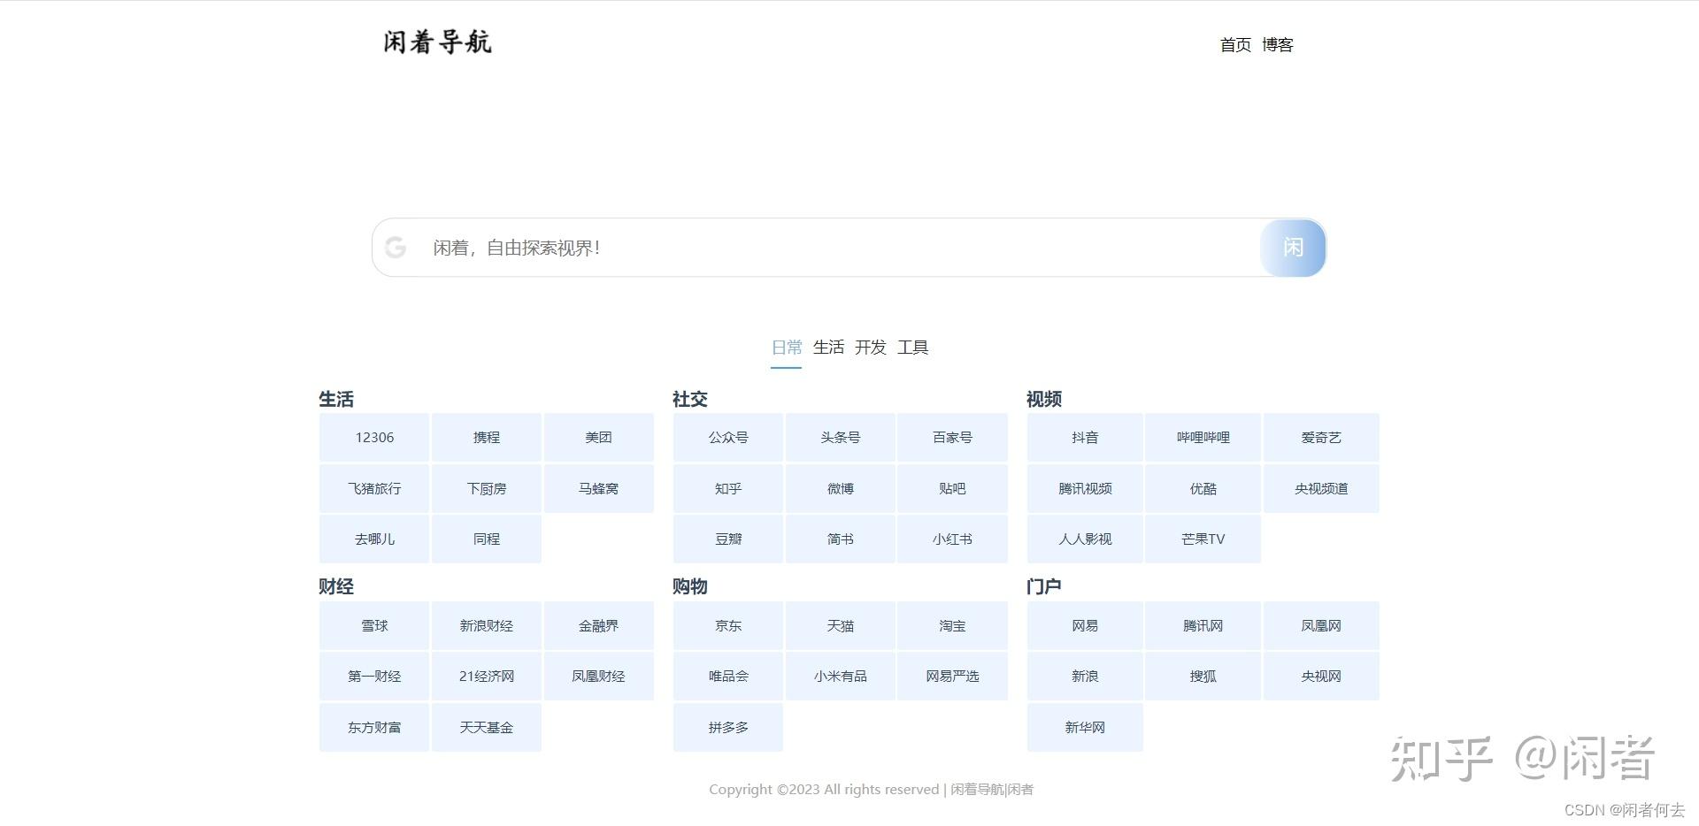The width and height of the screenshot is (1699, 826).
Task: Open the 爱奇艺 tile
Action: [x=1321, y=438]
